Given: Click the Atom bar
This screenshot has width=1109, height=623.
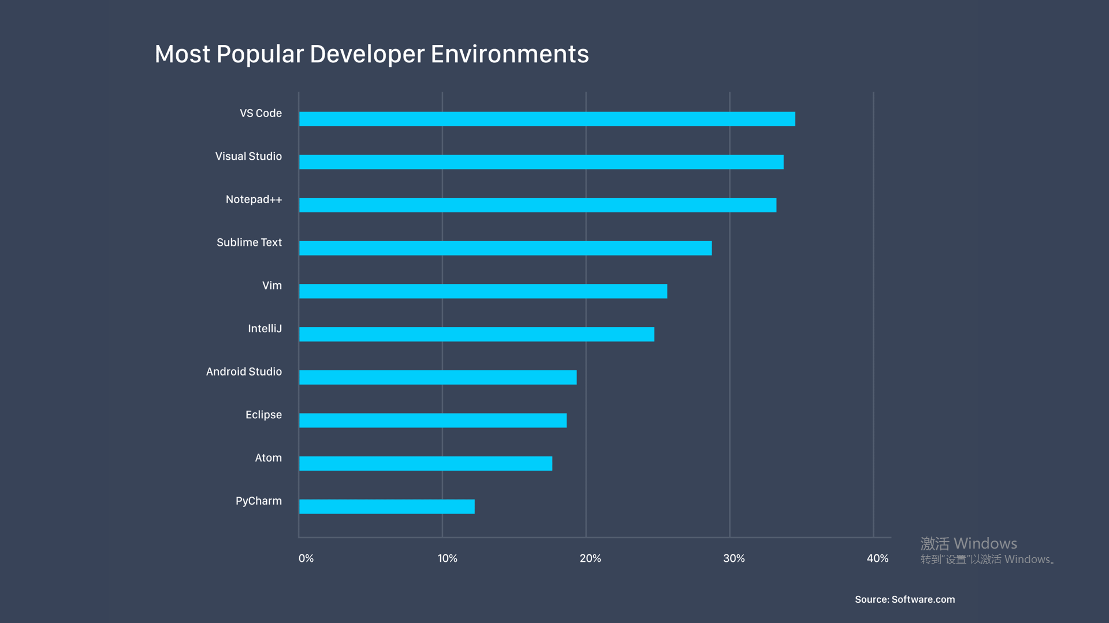Looking at the screenshot, I should 426,463.
